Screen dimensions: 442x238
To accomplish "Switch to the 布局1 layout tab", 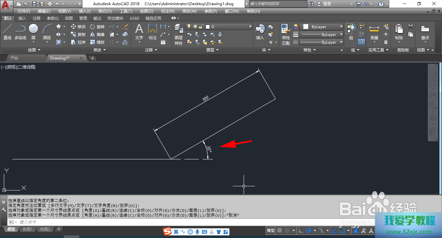I will pyautogui.click(x=28, y=229).
